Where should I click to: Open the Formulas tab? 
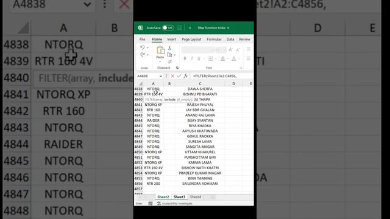214,39
